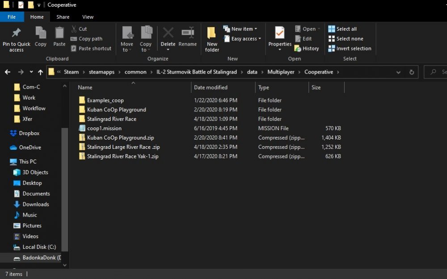Click the Paste icon in ribbon

[59, 33]
